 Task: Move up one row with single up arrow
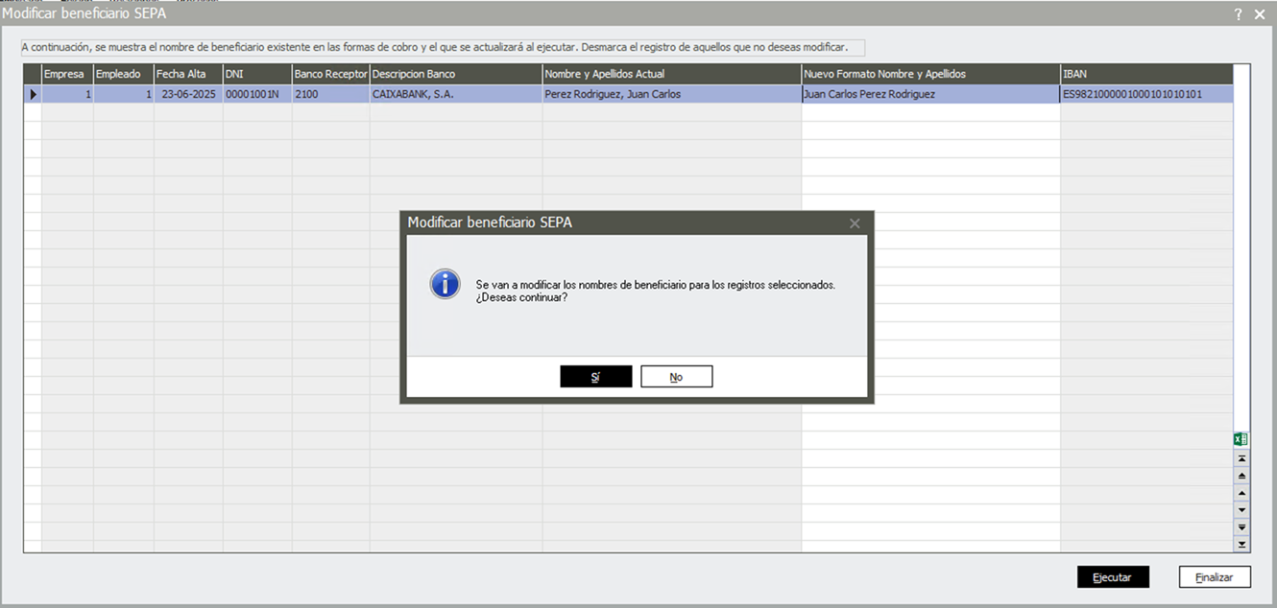tap(1241, 493)
